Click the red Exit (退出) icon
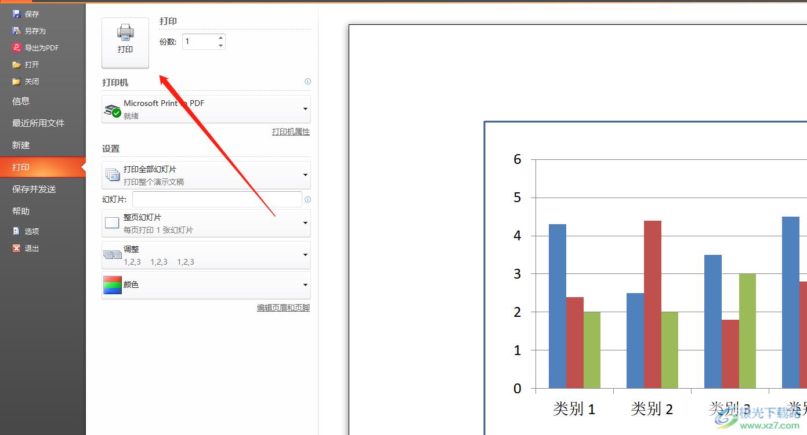 (x=17, y=248)
